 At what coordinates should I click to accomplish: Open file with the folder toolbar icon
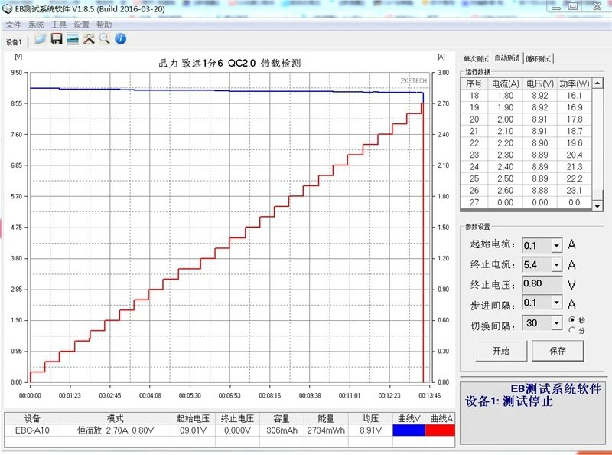click(x=41, y=39)
